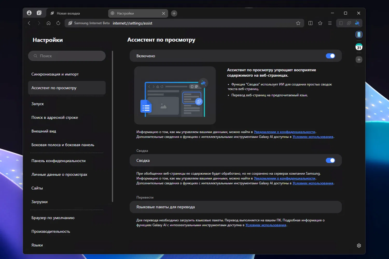
Task: Expand Языковые пакеты для перевода row
Action: [x=235, y=207]
